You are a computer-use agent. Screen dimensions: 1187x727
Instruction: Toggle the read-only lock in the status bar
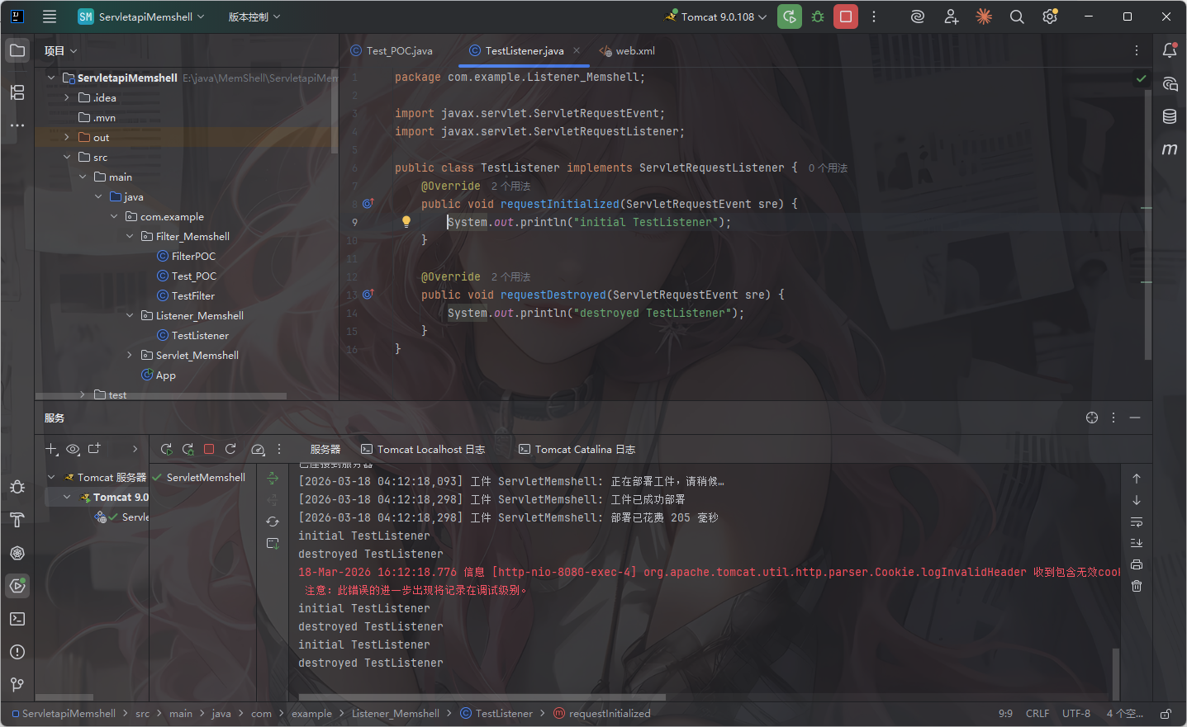pyautogui.click(x=1166, y=714)
